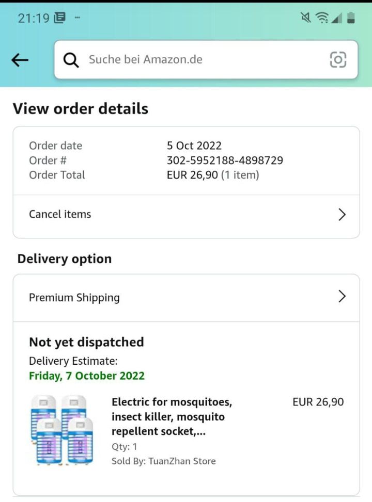The image size is (372, 502).
Task: Tap the battery status icon
Action: (351, 18)
